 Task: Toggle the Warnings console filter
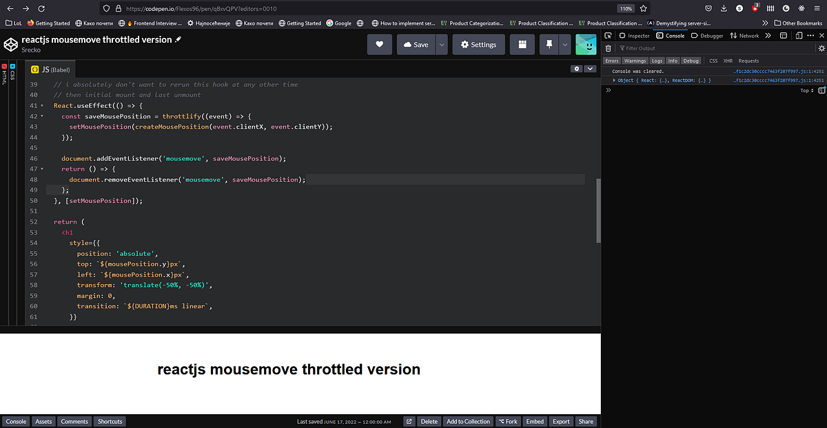(x=634, y=61)
